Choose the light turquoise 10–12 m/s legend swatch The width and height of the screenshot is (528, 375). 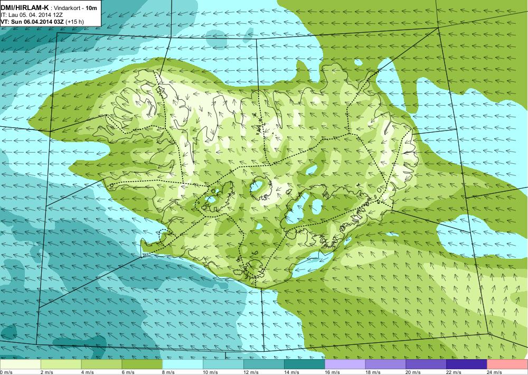[x=223, y=364]
